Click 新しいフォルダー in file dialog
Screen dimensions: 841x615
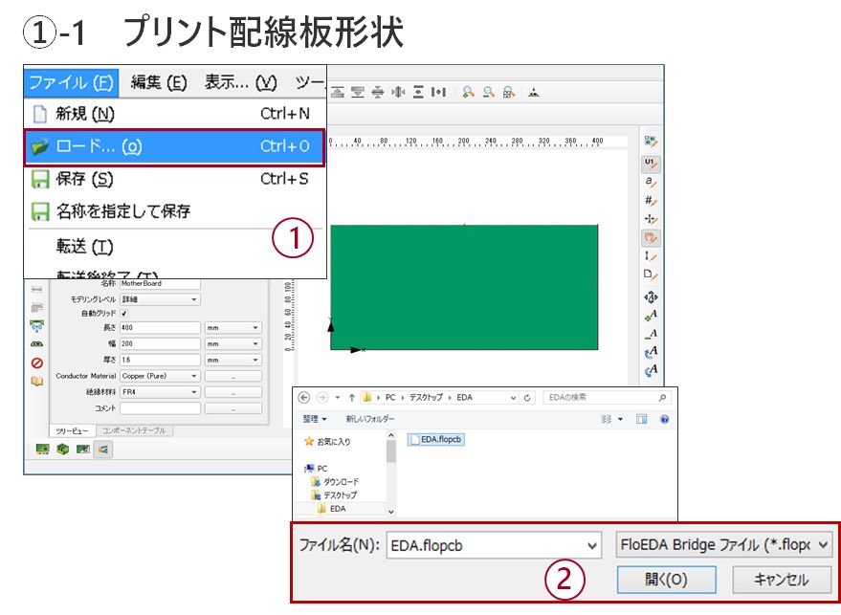(x=369, y=419)
